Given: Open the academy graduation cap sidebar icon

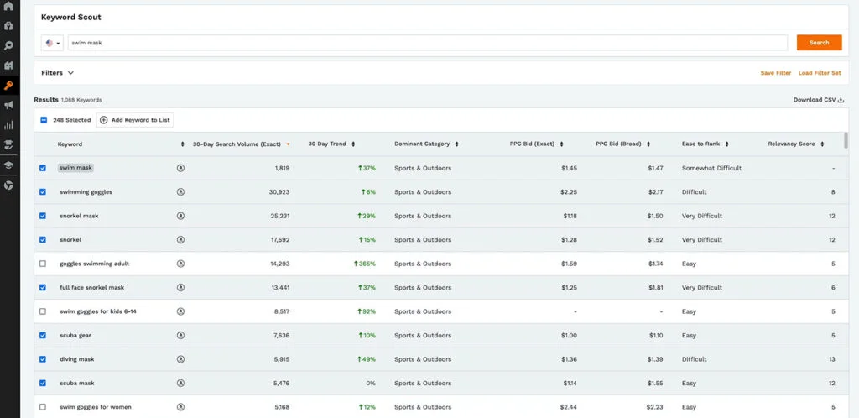Looking at the screenshot, I should [x=8, y=165].
